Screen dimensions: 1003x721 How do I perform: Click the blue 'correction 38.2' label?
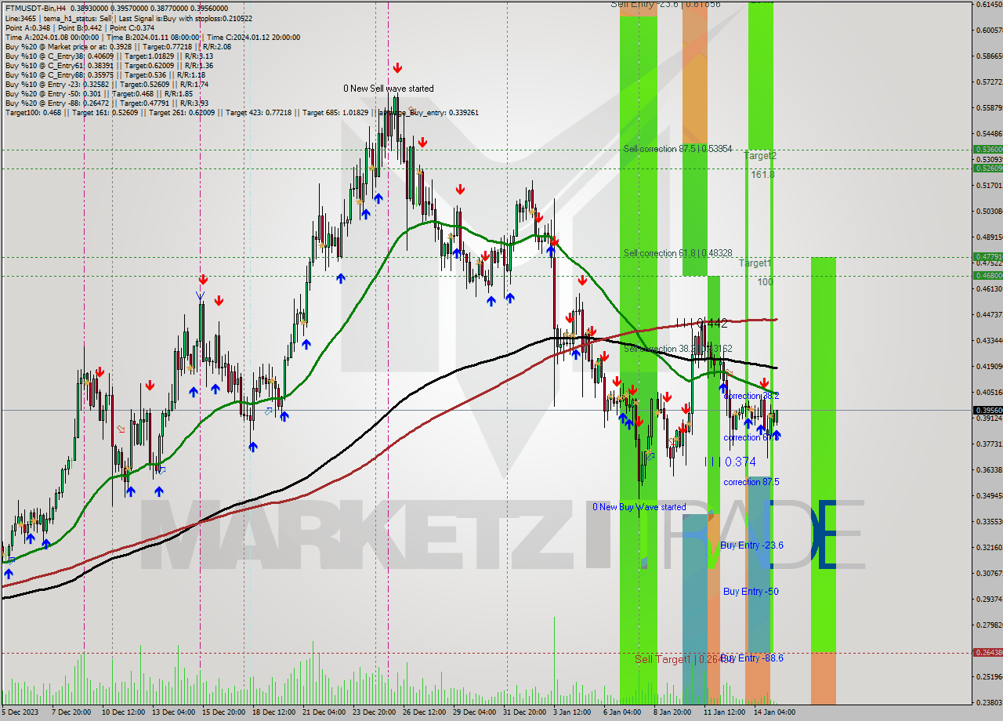751,396
